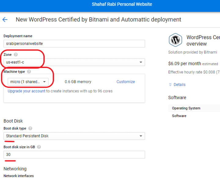Click the Details link
Screen dimensions: 220x179
(179, 84)
